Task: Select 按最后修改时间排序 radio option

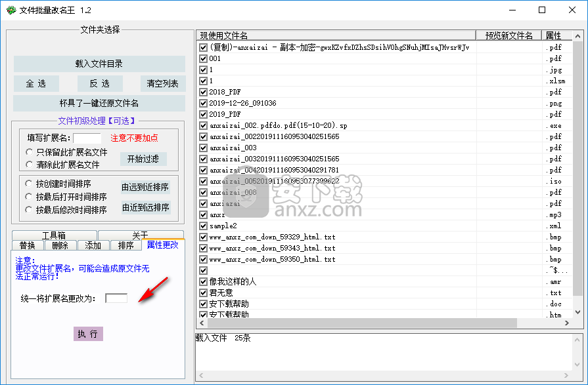Action: point(28,210)
